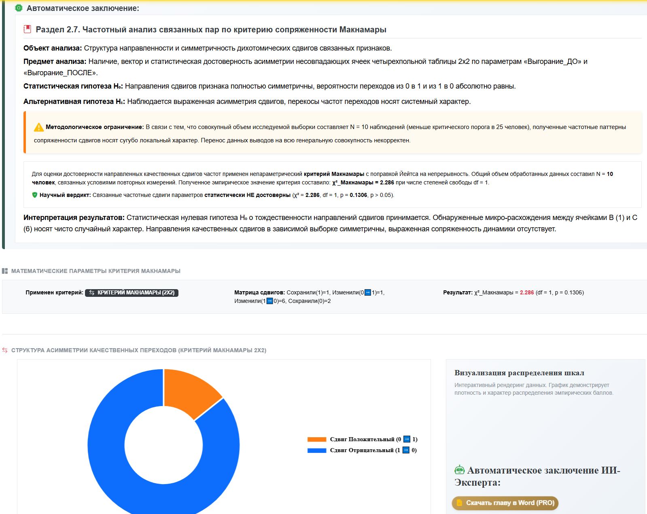Click the label Объект анализа:
647x514 pixels.
coord(53,48)
